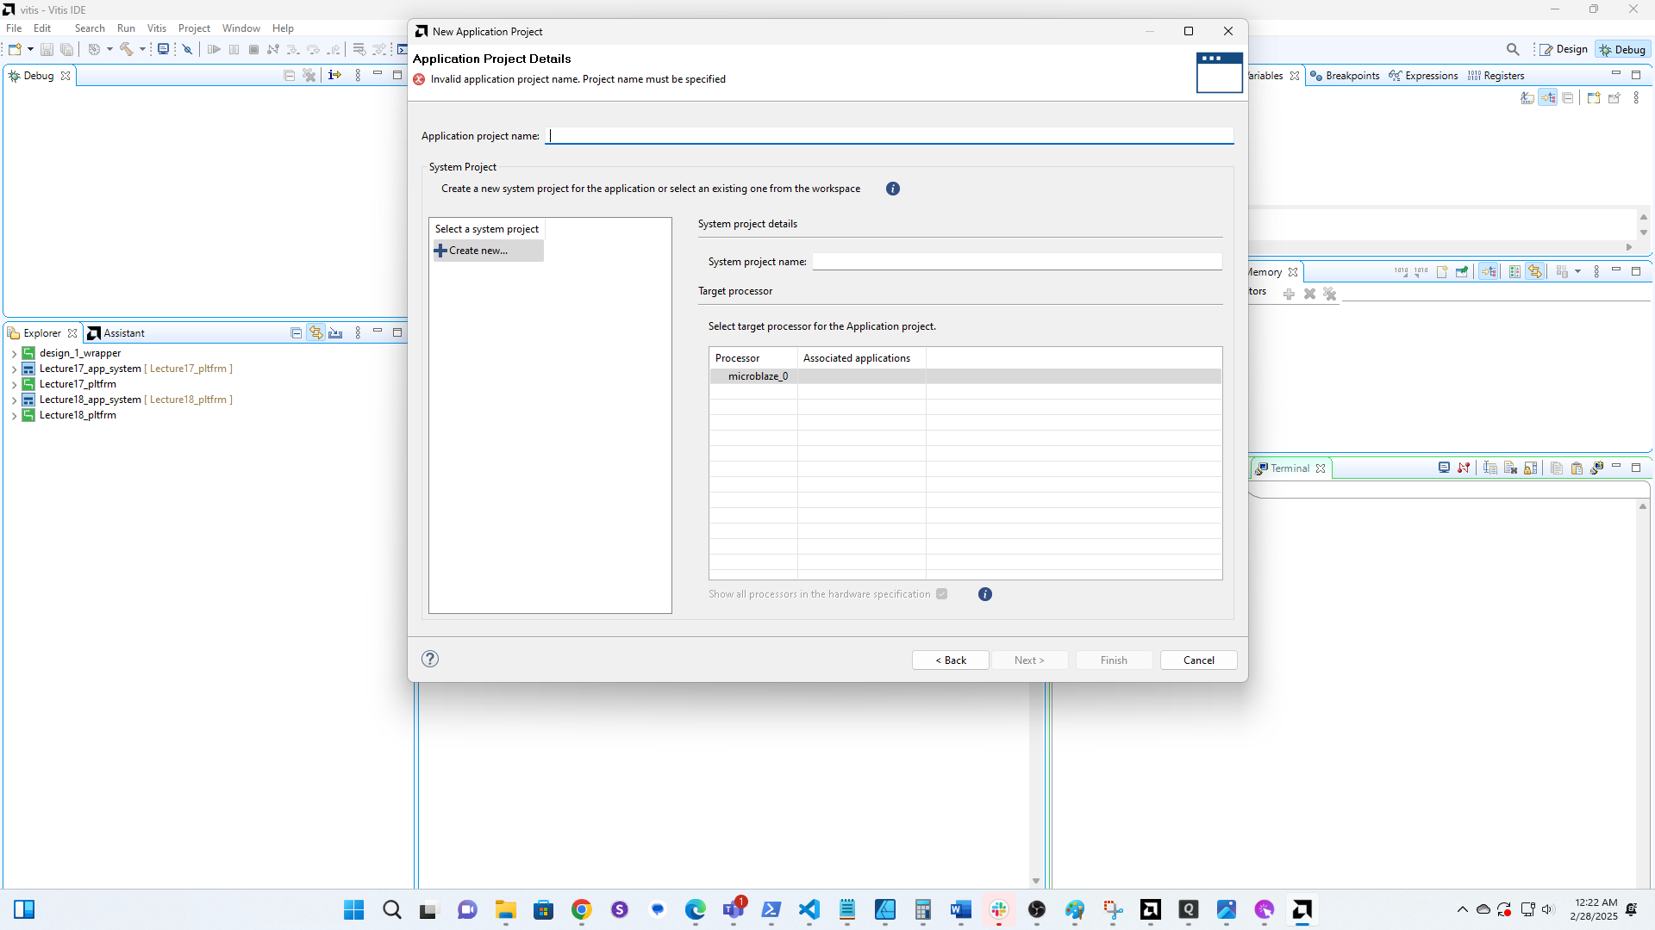Click info icon next to show all processors
The width and height of the screenshot is (1655, 930).
[985, 594]
